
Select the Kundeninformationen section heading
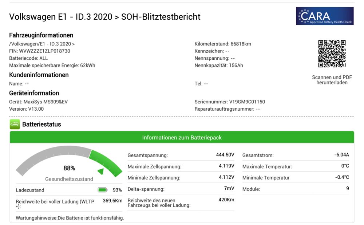point(39,75)
